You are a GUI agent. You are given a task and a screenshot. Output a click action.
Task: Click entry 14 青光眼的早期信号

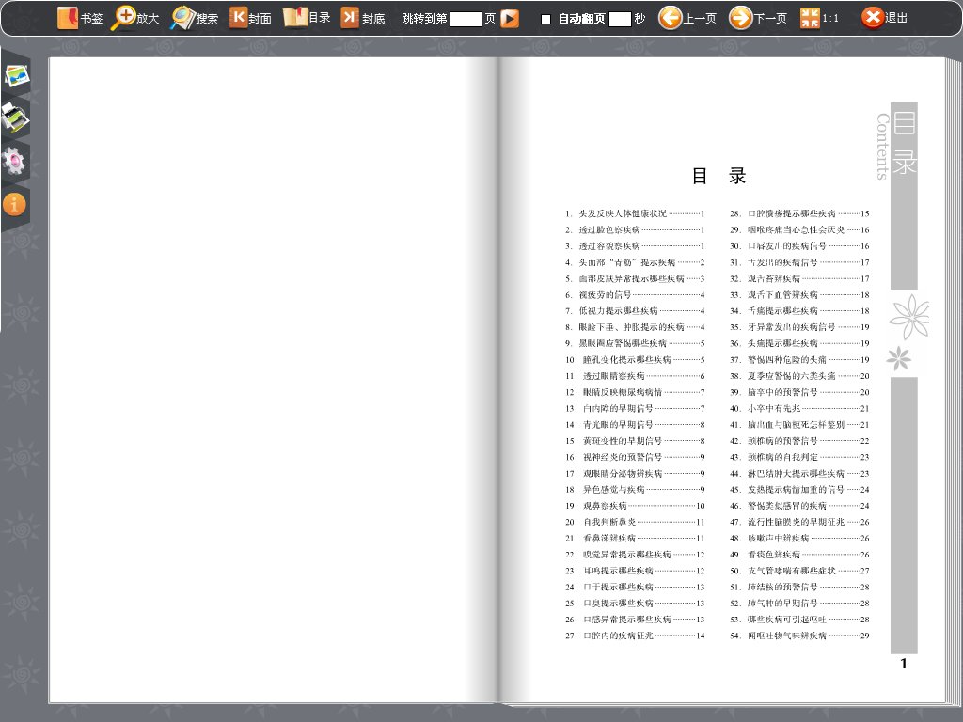(635, 424)
